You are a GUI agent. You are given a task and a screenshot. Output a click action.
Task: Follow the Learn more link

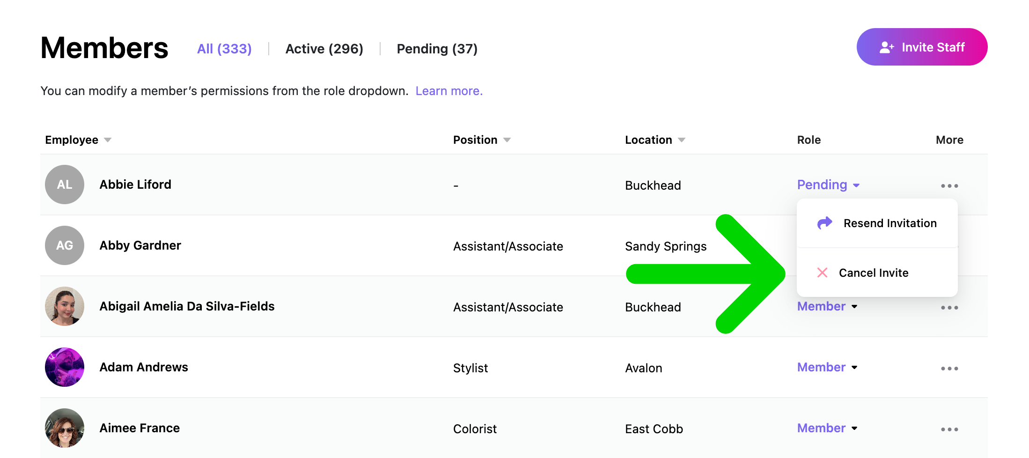[x=449, y=91]
